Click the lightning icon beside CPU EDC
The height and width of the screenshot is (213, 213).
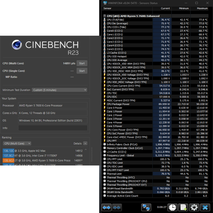pos(104,97)
